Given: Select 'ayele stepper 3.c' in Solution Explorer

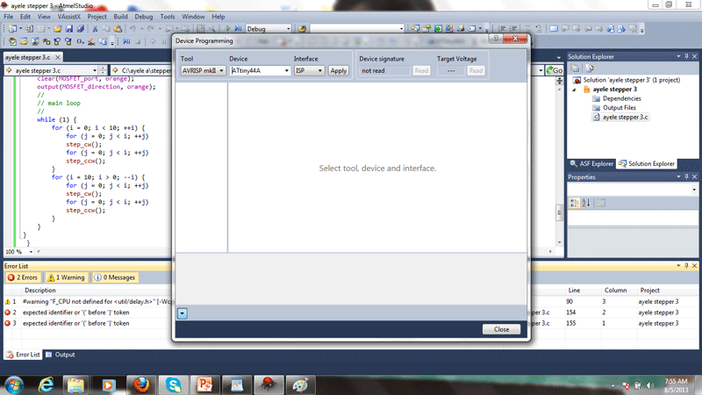Looking at the screenshot, I should [625, 118].
